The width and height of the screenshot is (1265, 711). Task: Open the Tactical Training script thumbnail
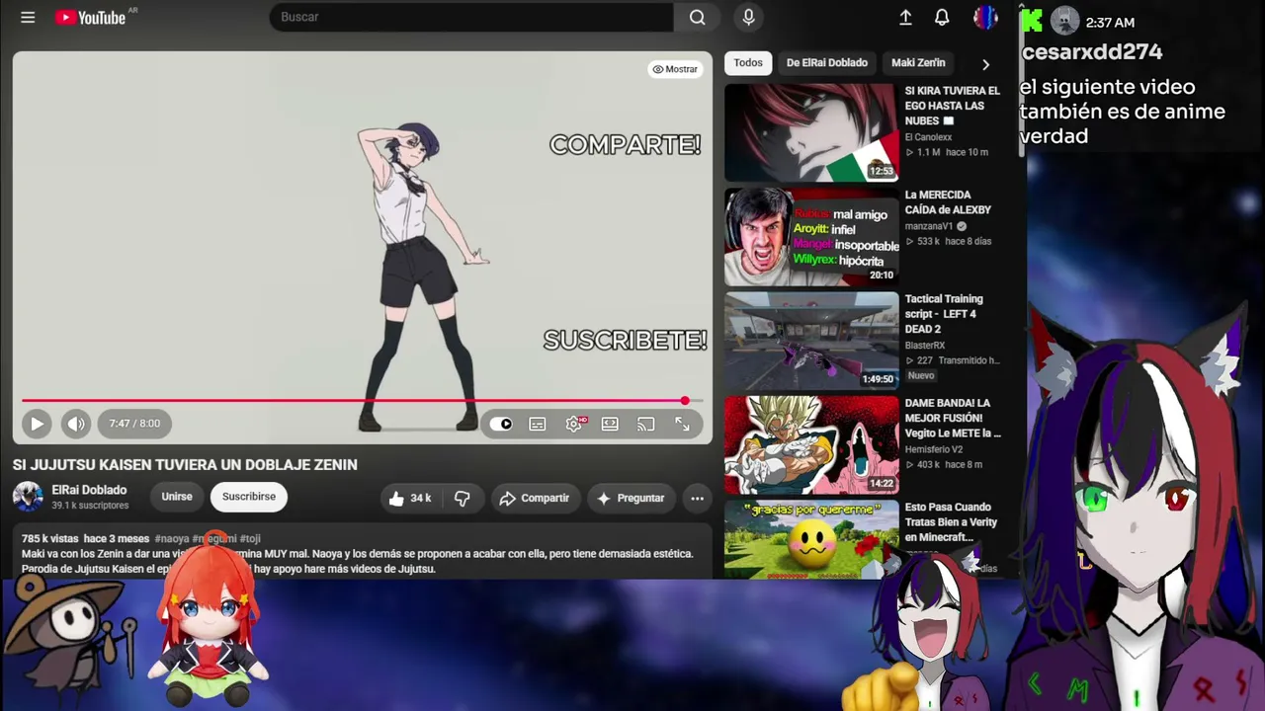[811, 341]
